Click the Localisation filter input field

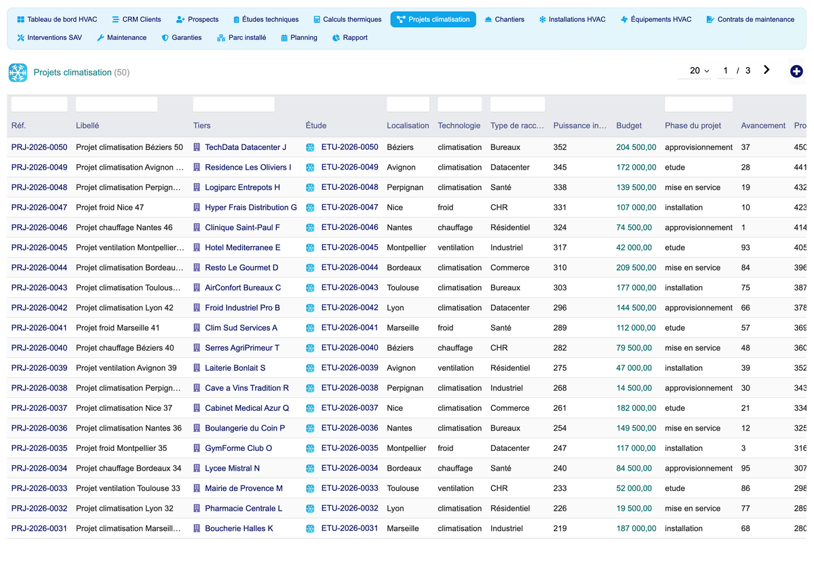(x=408, y=104)
